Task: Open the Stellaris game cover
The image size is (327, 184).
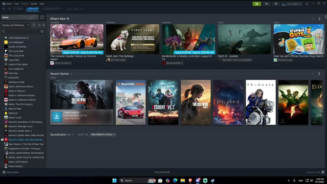Action: (228, 102)
